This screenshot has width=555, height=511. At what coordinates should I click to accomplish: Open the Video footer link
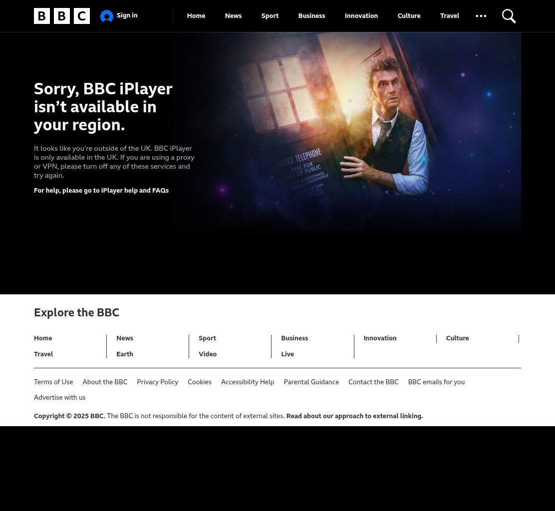(208, 354)
